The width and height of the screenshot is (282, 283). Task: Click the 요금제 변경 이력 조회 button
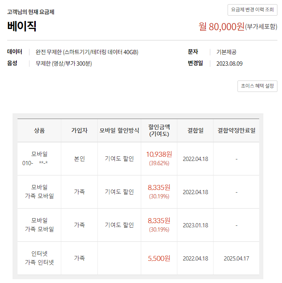click(x=252, y=10)
